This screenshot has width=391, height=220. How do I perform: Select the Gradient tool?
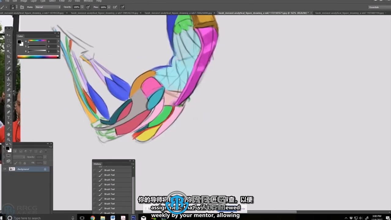(x=9, y=96)
